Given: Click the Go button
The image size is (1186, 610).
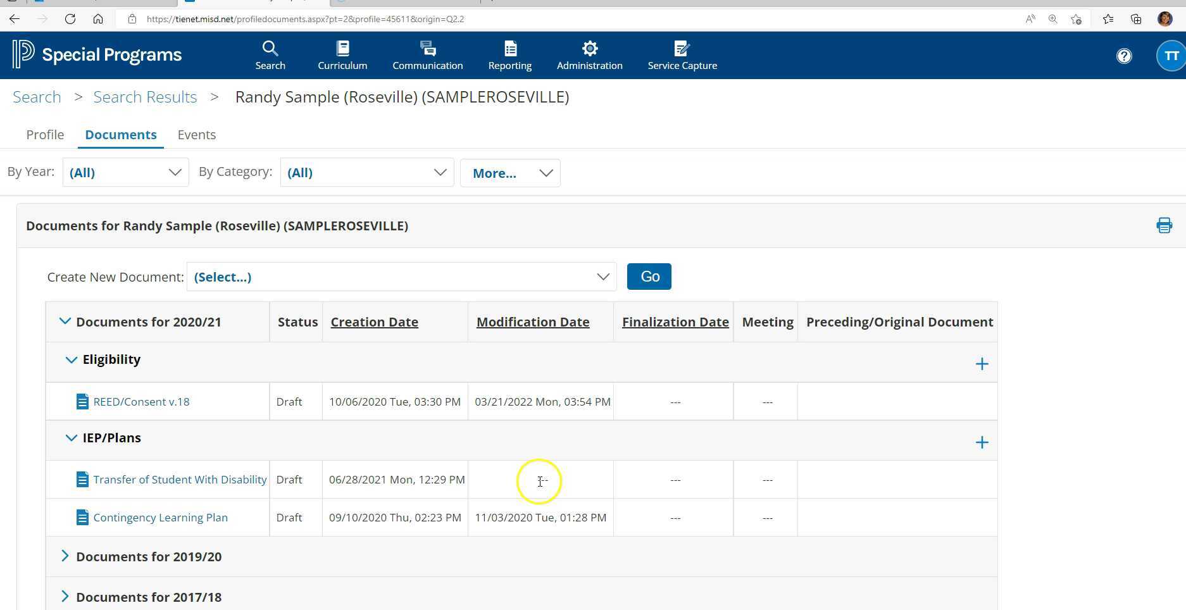Looking at the screenshot, I should click(649, 276).
